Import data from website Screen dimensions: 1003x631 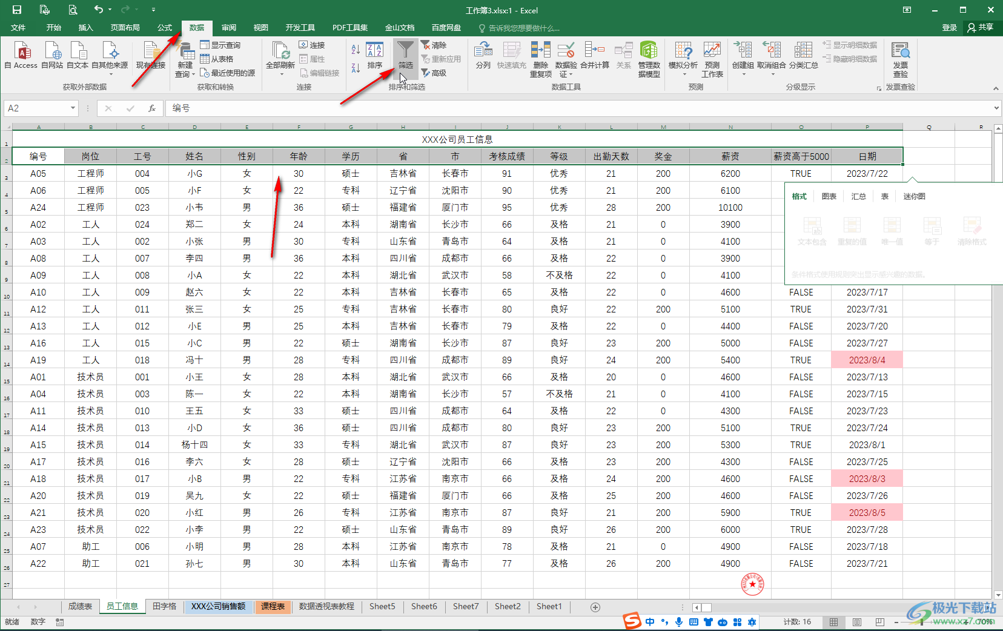[52, 55]
